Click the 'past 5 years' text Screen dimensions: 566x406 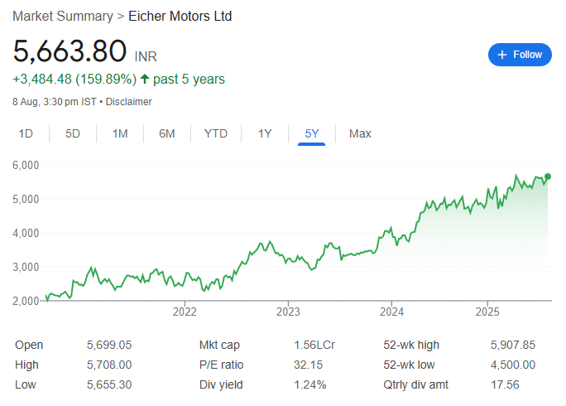tap(189, 79)
